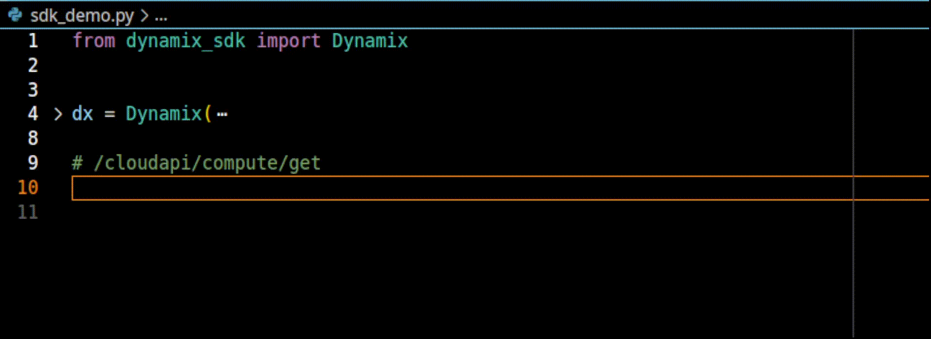Click the Python file icon in breadcrumbs

(x=16, y=15)
